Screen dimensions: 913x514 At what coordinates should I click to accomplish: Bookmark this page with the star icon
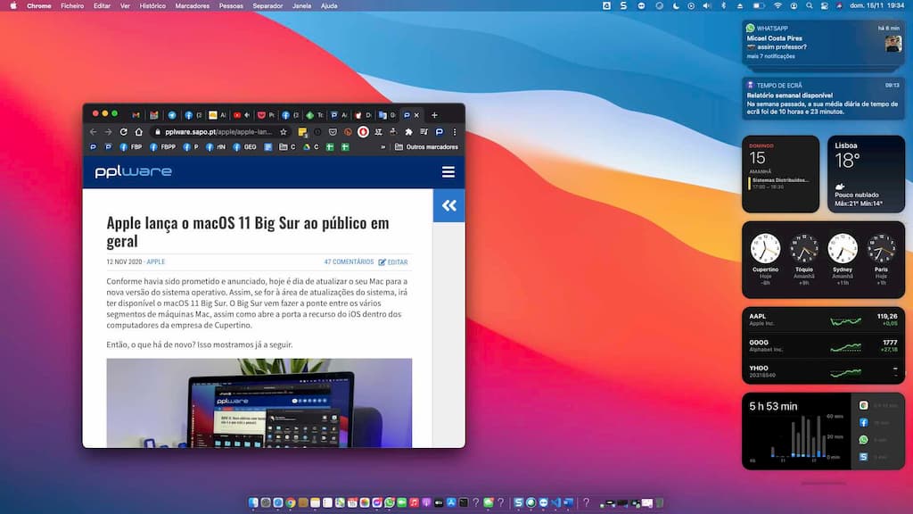[283, 132]
